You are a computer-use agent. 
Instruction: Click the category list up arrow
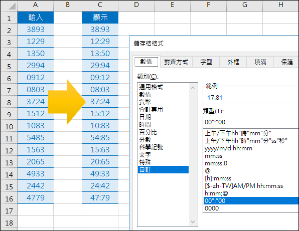click(x=193, y=88)
